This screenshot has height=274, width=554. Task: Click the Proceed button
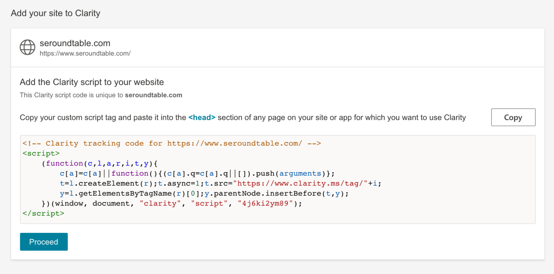[x=44, y=242]
